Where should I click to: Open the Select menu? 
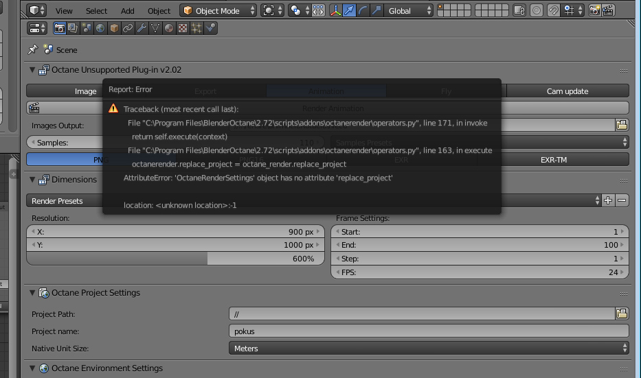click(x=96, y=10)
